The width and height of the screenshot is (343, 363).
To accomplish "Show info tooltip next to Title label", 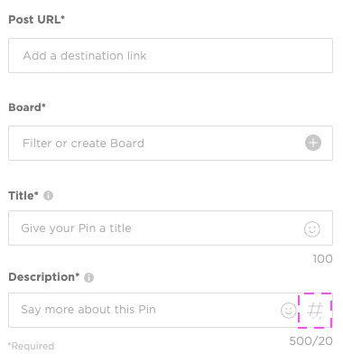I will tap(49, 196).
